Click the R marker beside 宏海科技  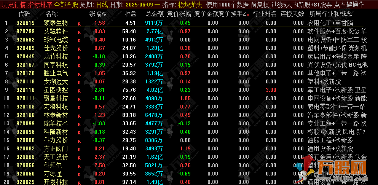(79, 108)
